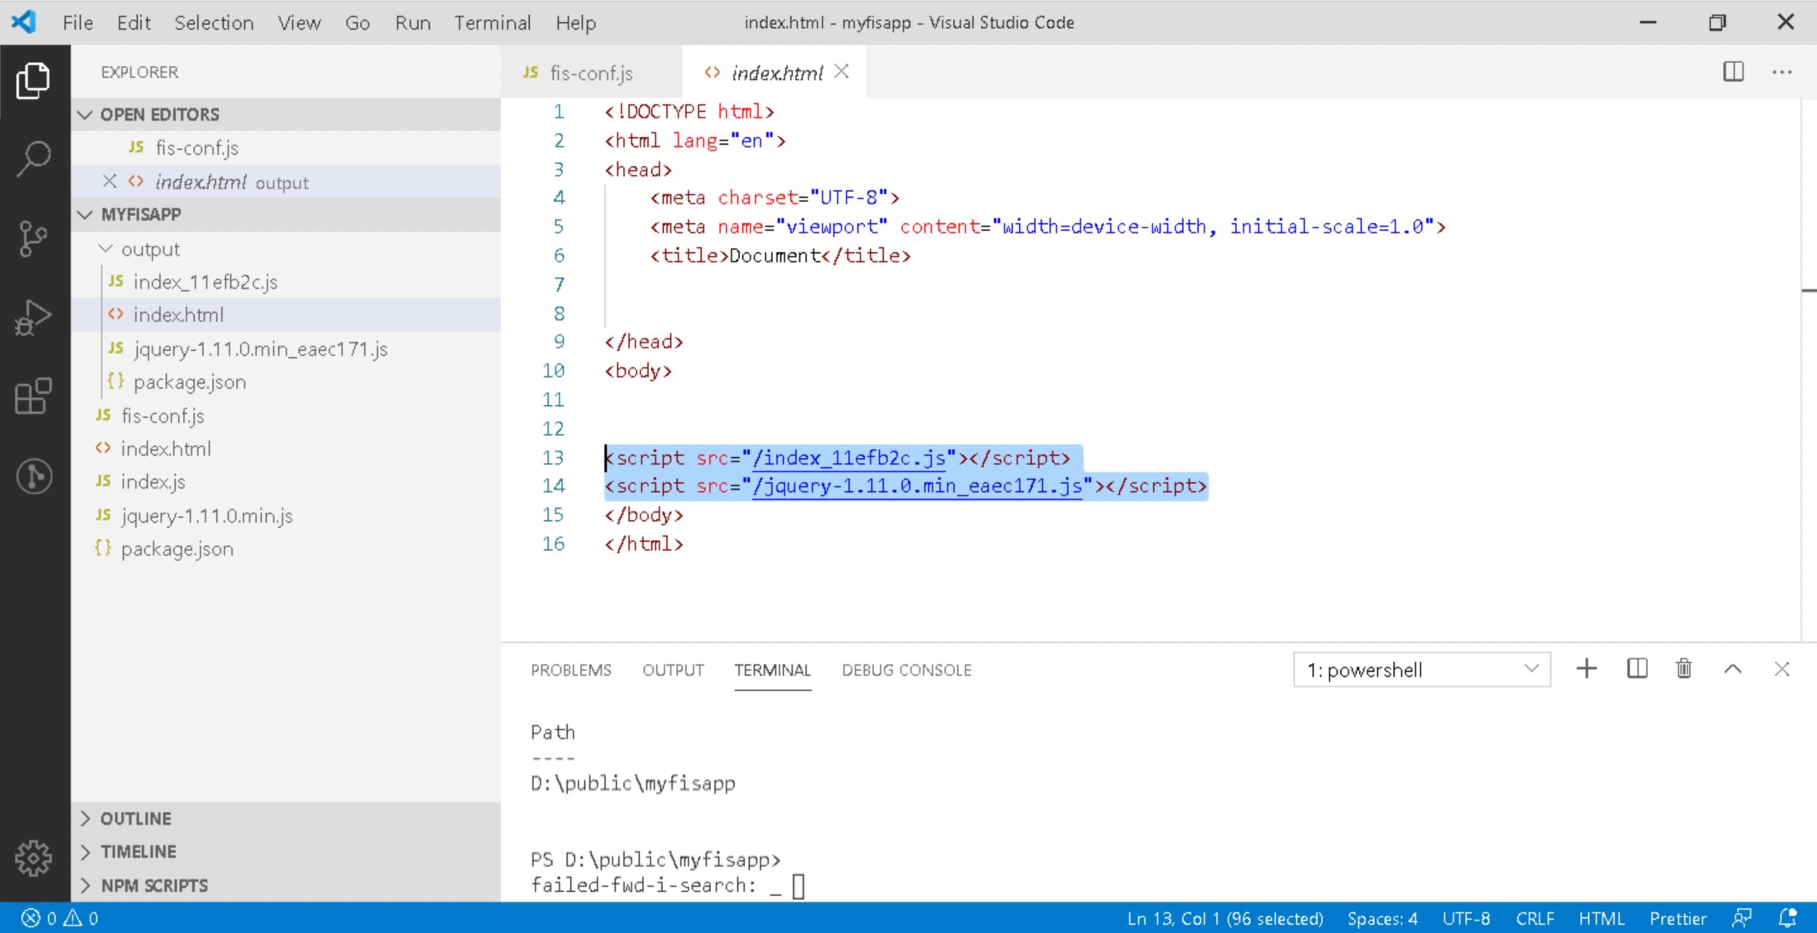Click errors and warnings count in status bar

[x=60, y=918]
